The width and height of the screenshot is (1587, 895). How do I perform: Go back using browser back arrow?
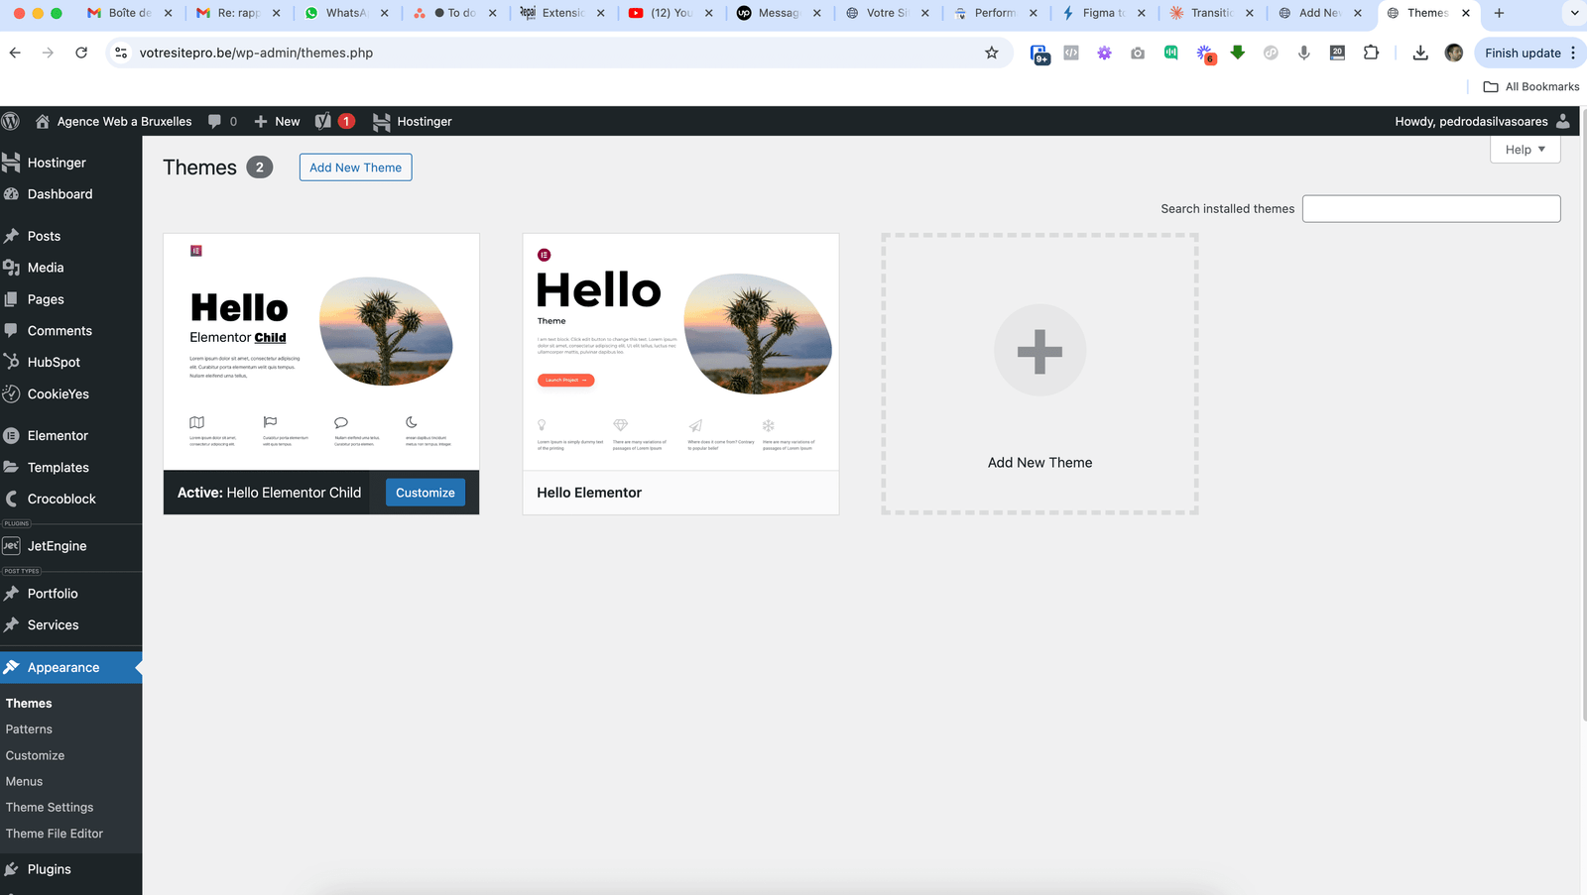point(15,53)
